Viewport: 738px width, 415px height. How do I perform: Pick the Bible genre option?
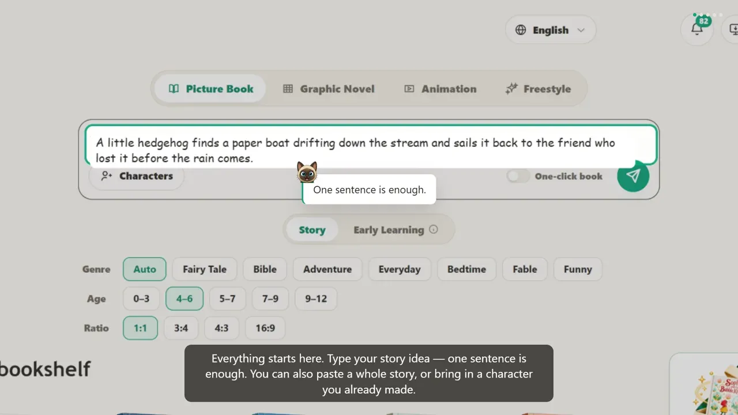265,269
